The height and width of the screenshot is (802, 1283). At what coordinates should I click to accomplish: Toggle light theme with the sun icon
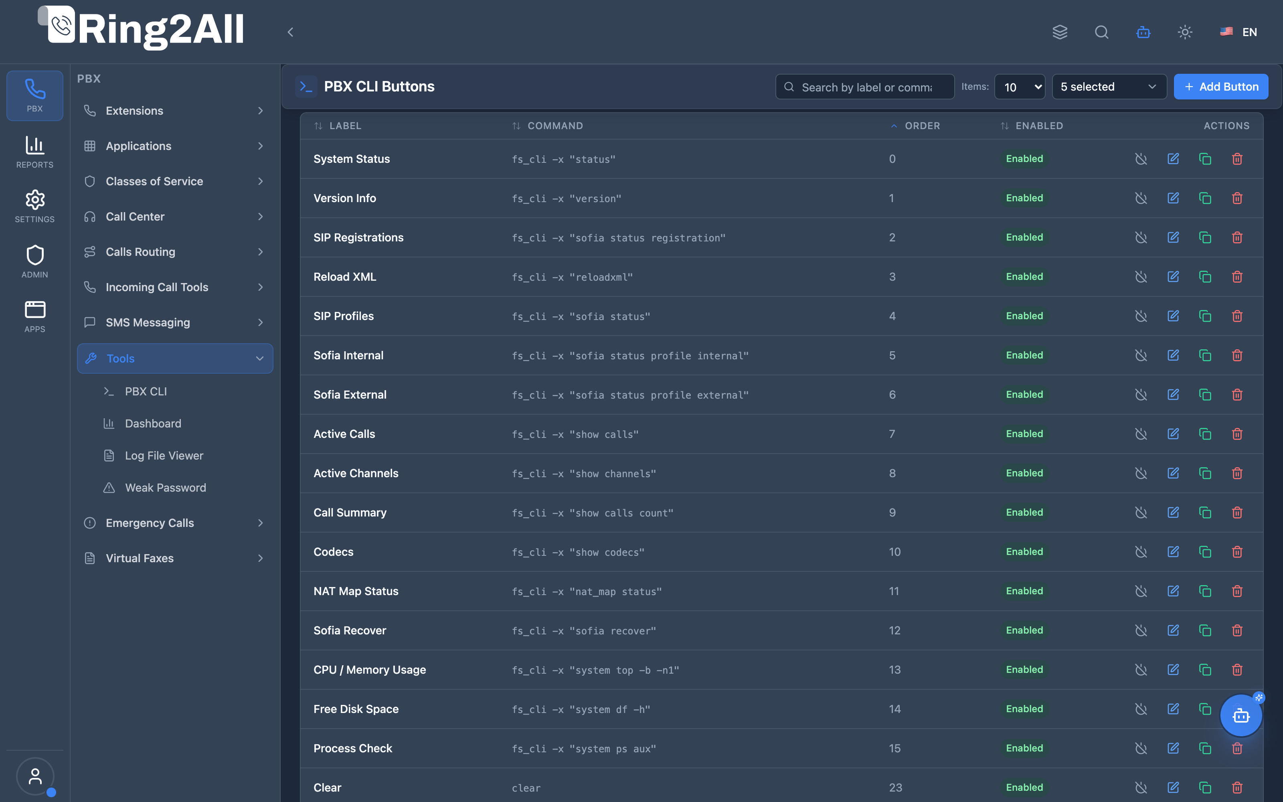(x=1185, y=32)
